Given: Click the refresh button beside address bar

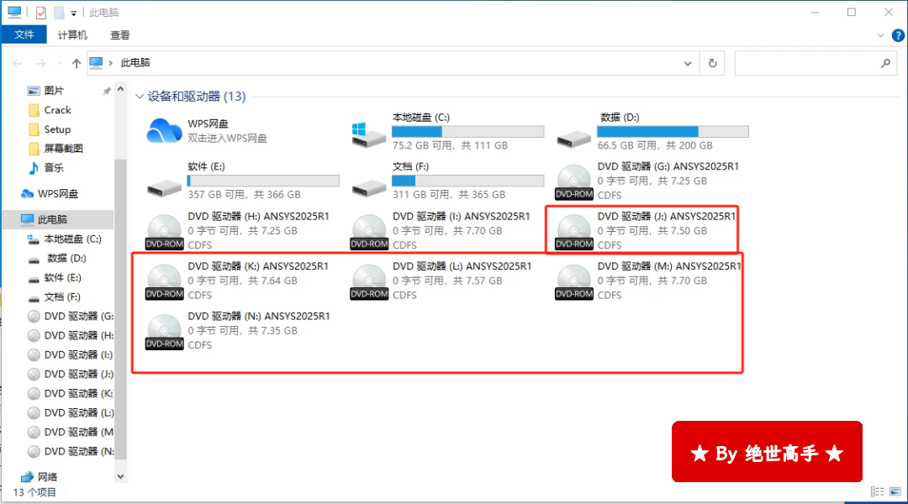Looking at the screenshot, I should coord(713,63).
